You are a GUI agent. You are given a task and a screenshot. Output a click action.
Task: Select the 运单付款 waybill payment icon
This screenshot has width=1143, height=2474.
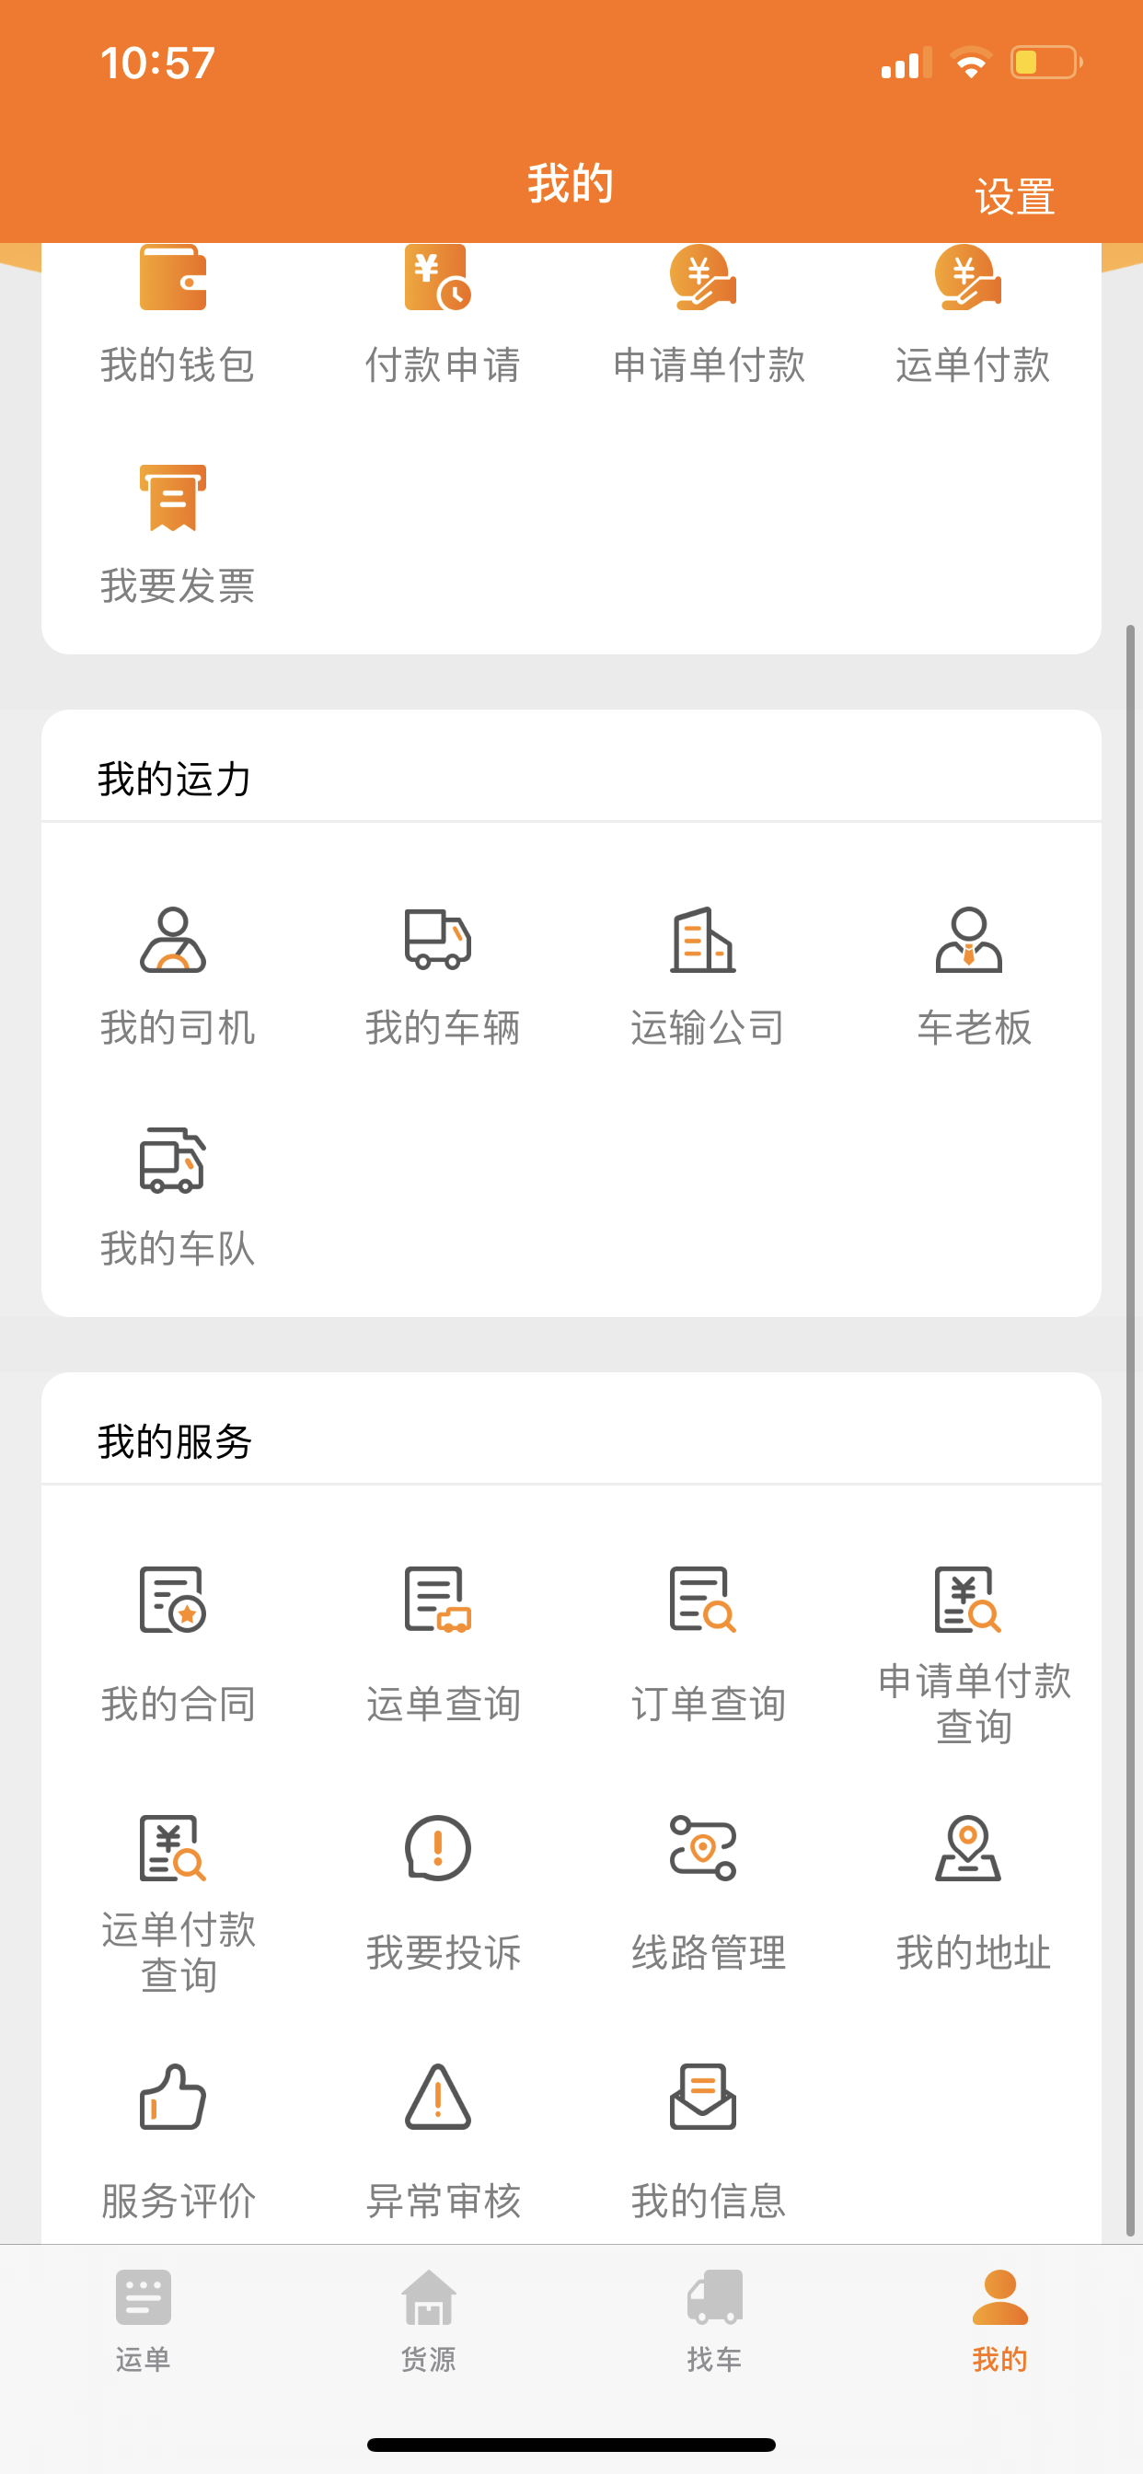(968, 278)
